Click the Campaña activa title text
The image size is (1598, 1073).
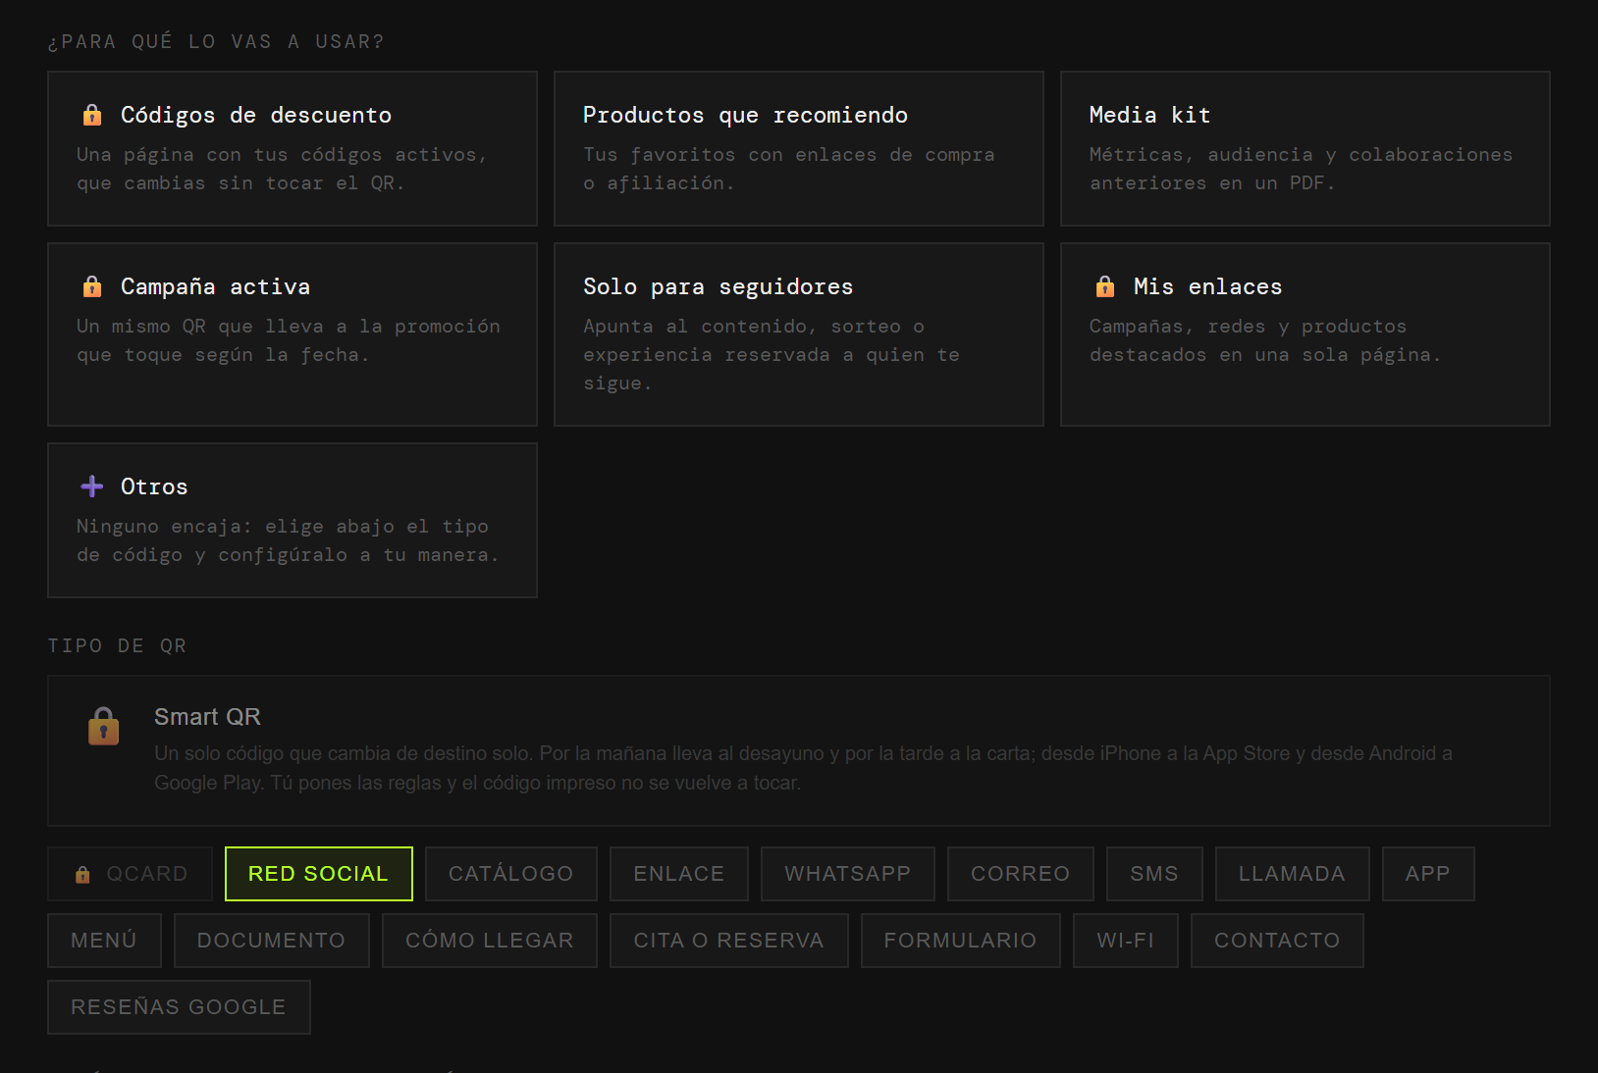point(216,286)
